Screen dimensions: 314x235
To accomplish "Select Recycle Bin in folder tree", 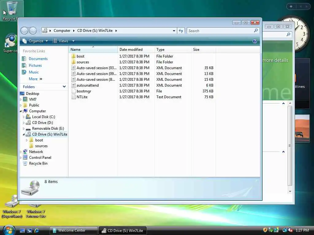I will pos(38,163).
